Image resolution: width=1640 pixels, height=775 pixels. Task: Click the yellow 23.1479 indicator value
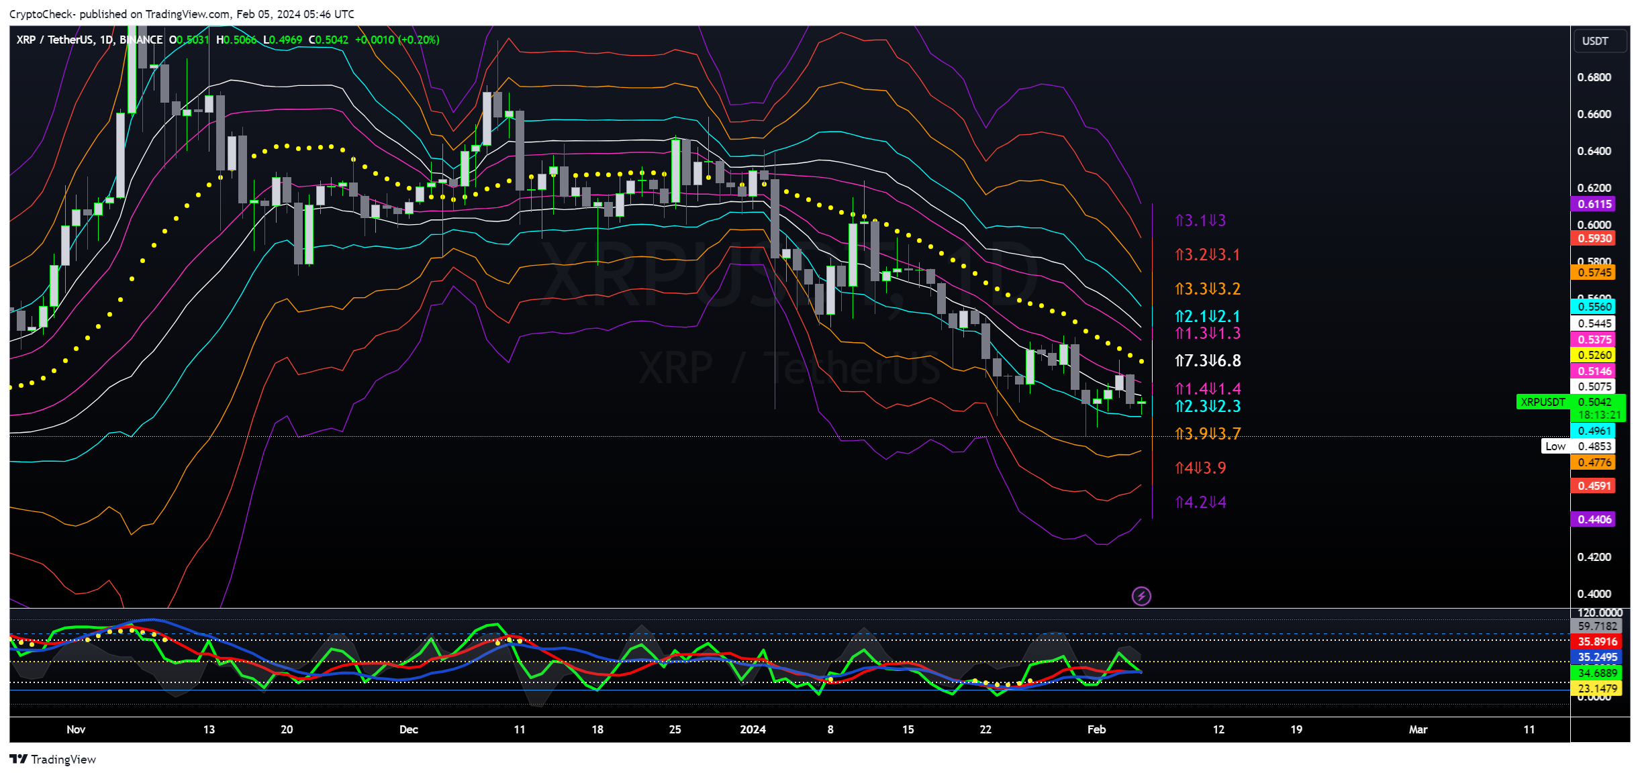coord(1597,688)
